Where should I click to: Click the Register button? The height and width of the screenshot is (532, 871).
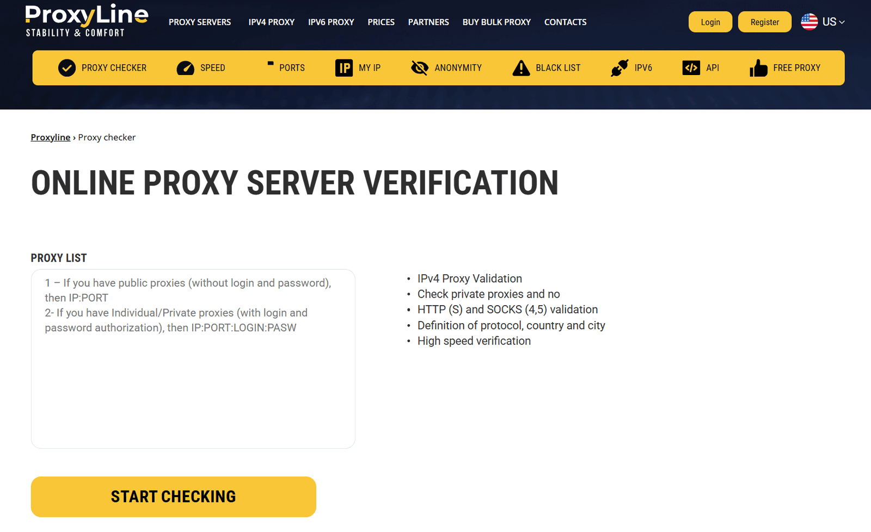point(765,22)
